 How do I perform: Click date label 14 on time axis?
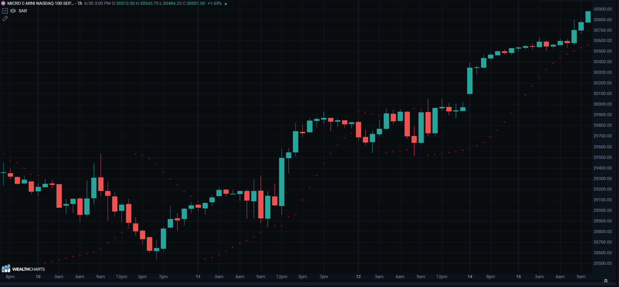[x=470, y=277]
